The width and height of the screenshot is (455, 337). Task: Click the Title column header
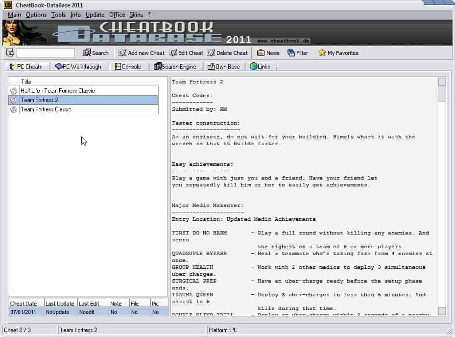(x=89, y=82)
